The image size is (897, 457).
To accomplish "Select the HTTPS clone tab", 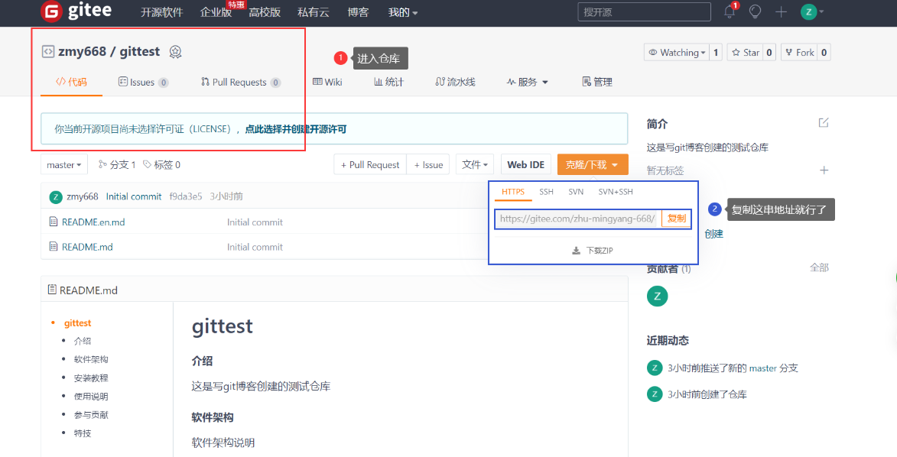I will coord(513,192).
